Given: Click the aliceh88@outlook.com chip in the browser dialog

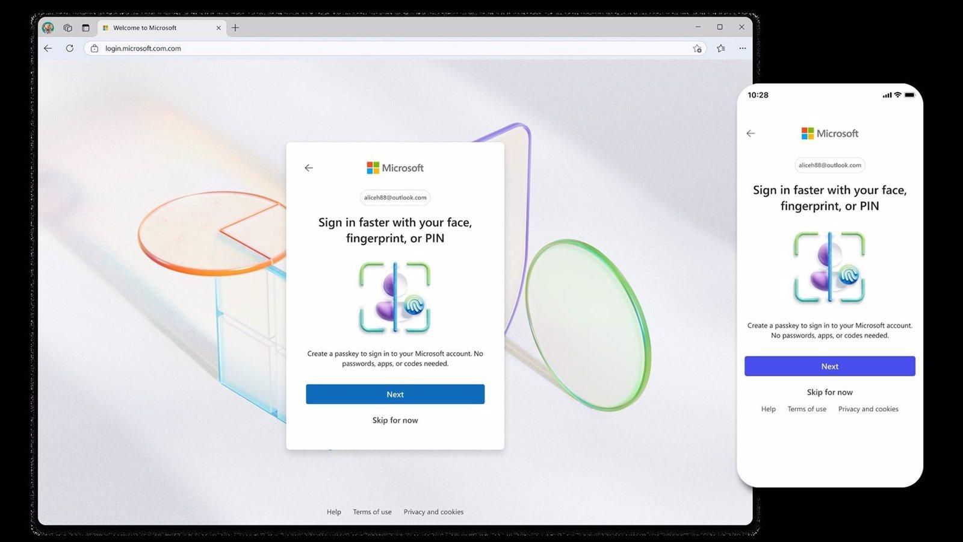Looking at the screenshot, I should pyautogui.click(x=395, y=198).
